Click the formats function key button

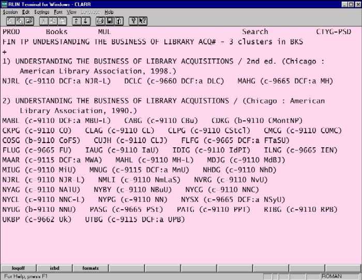point(90,268)
